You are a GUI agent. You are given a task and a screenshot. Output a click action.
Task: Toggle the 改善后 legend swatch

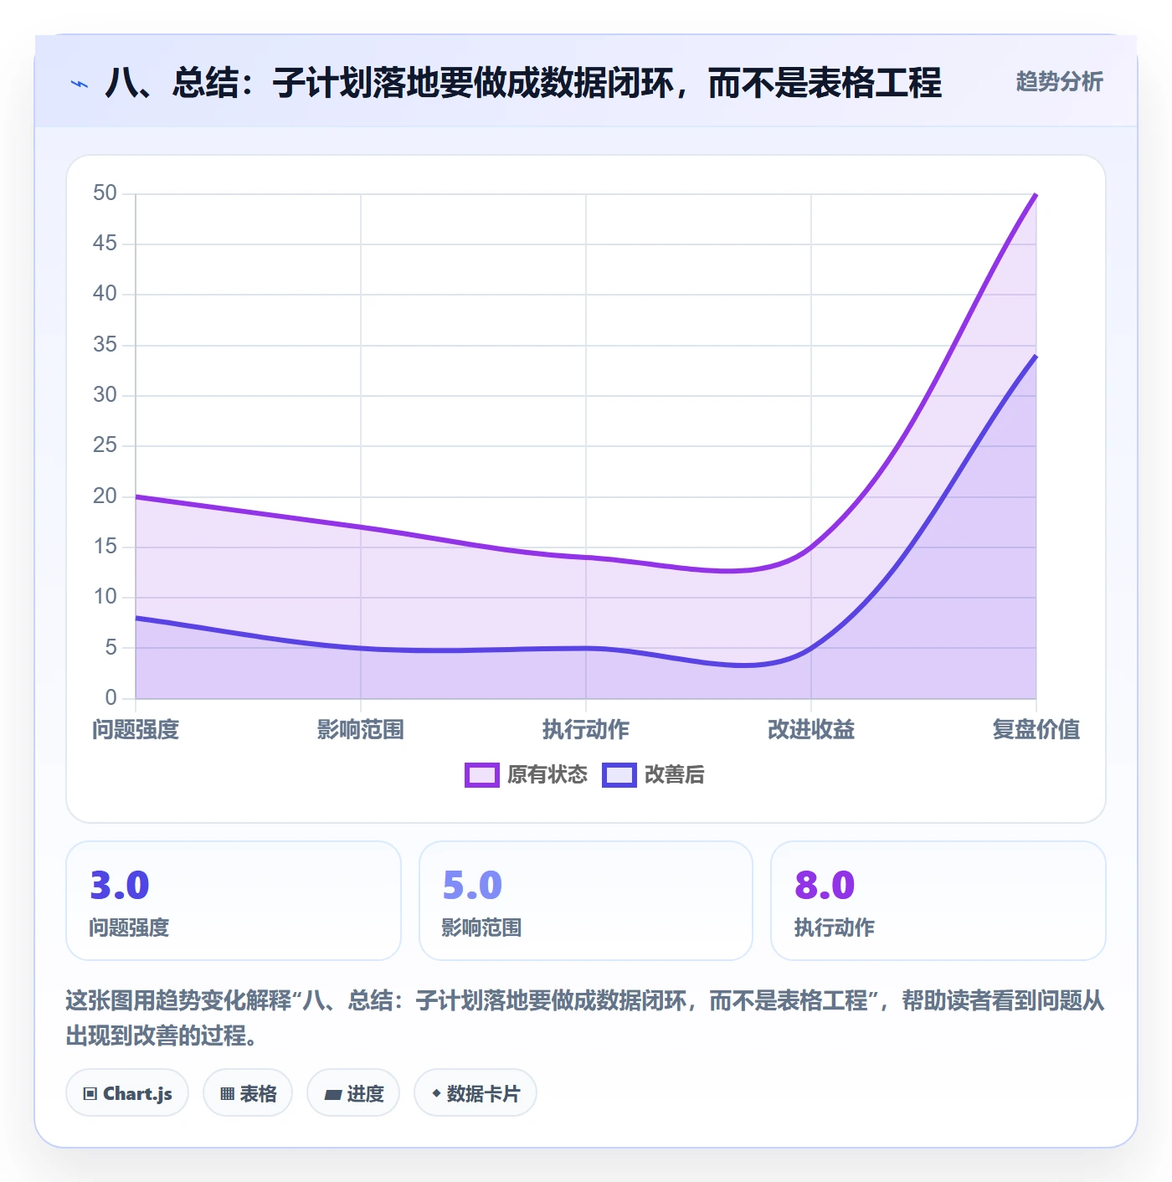click(619, 775)
